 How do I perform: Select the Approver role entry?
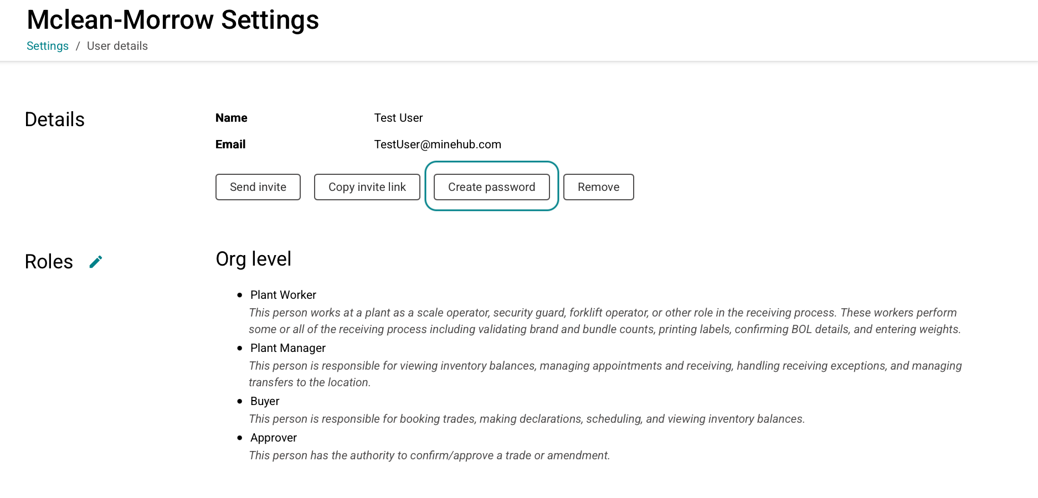pos(274,438)
